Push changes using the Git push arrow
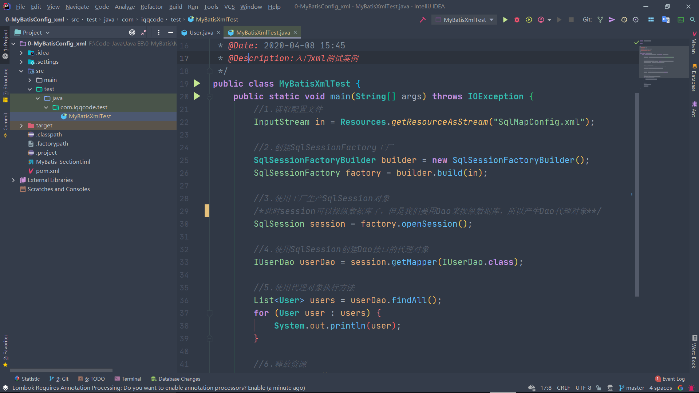Image resolution: width=699 pixels, height=393 pixels. (x=612, y=20)
